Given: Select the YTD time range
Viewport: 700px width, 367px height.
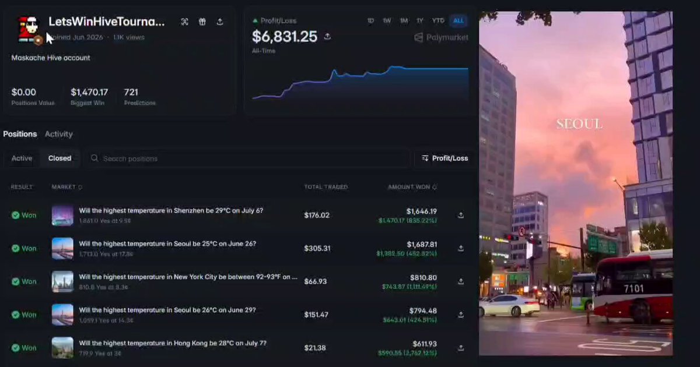Looking at the screenshot, I should coord(438,21).
